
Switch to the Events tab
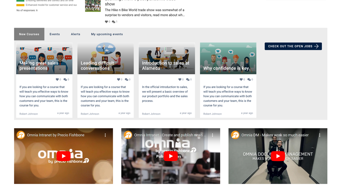click(55, 34)
